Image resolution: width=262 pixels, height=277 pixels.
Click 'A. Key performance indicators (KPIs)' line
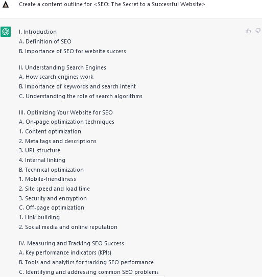coord(65,252)
